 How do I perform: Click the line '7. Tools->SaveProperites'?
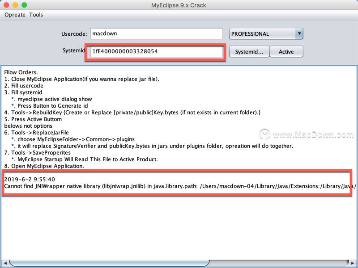(x=38, y=153)
